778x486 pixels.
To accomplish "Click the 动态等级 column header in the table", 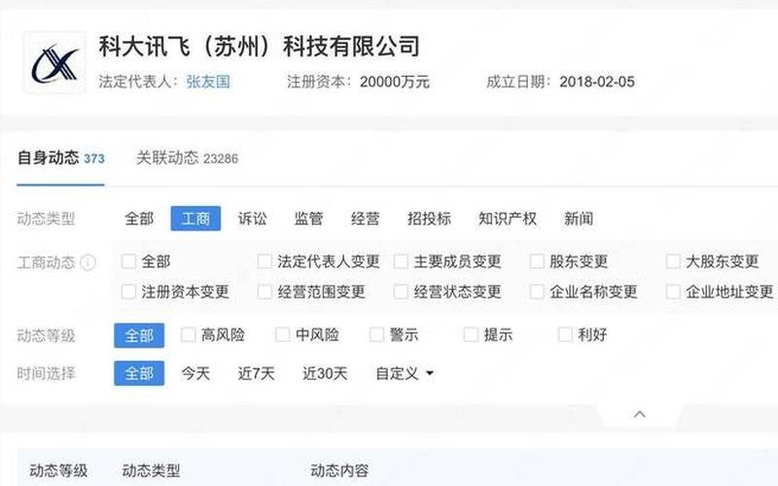I will coord(58,470).
